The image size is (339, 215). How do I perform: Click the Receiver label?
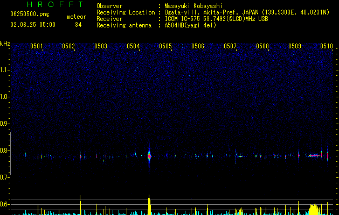(109, 19)
